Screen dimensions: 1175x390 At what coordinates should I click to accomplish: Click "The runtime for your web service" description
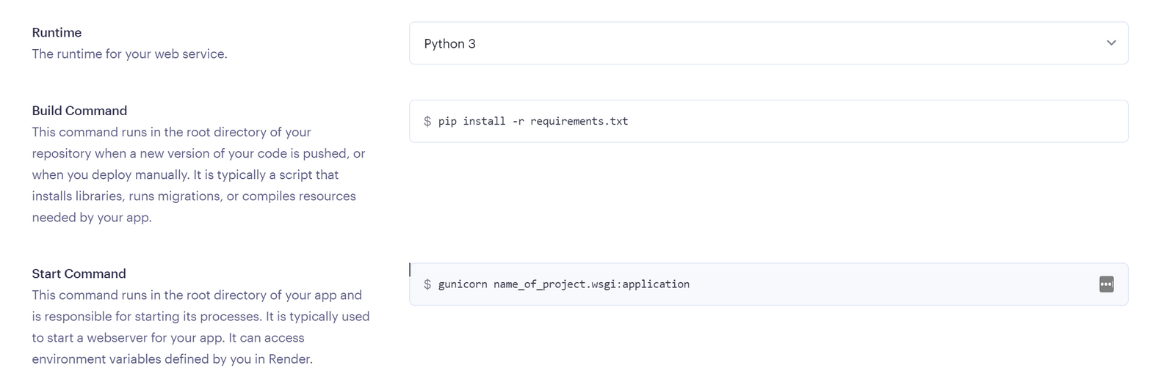pos(129,54)
